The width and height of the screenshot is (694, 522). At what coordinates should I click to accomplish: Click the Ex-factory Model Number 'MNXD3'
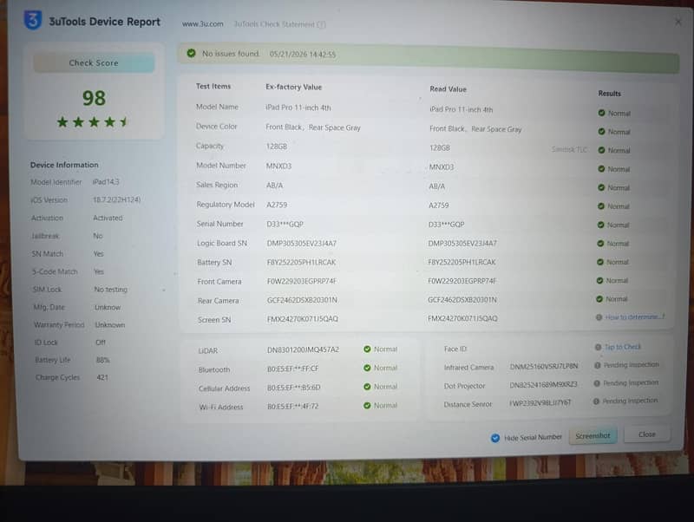(278, 166)
